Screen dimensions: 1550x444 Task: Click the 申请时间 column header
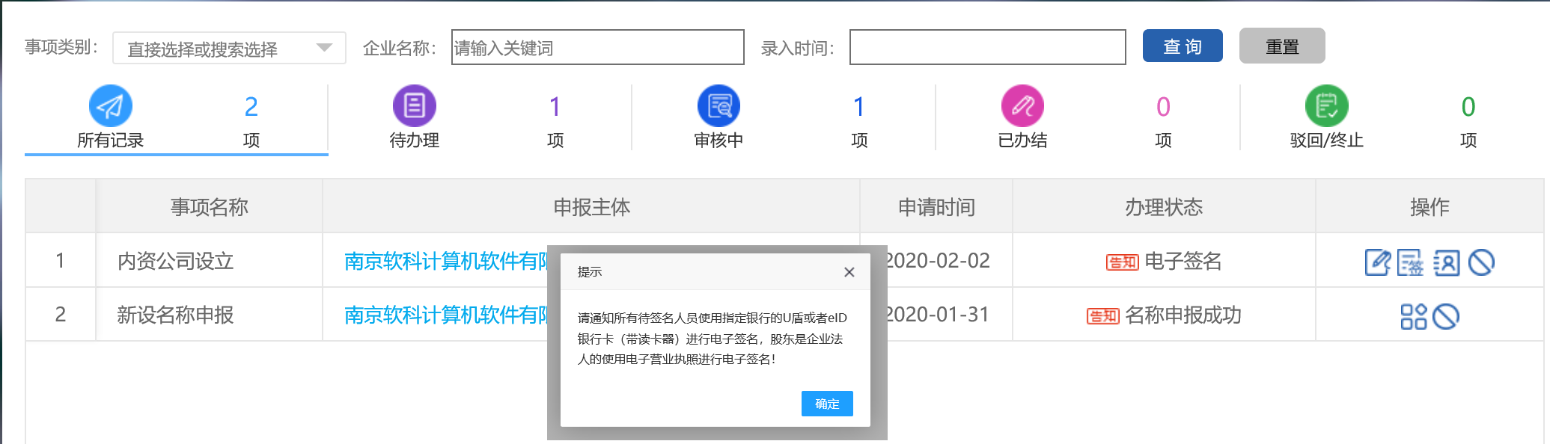tap(937, 207)
